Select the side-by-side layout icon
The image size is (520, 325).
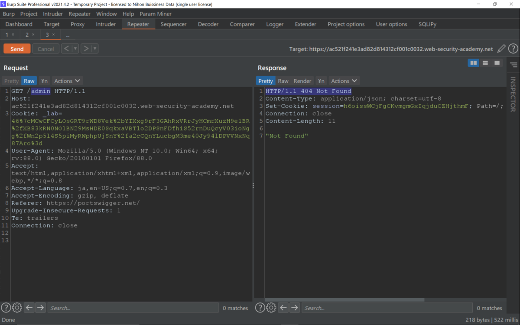pyautogui.click(x=474, y=63)
